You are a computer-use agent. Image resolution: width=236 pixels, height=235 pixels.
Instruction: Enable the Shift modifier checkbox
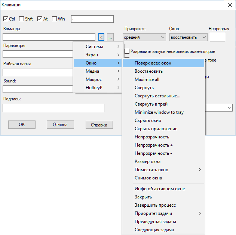pos(21,19)
